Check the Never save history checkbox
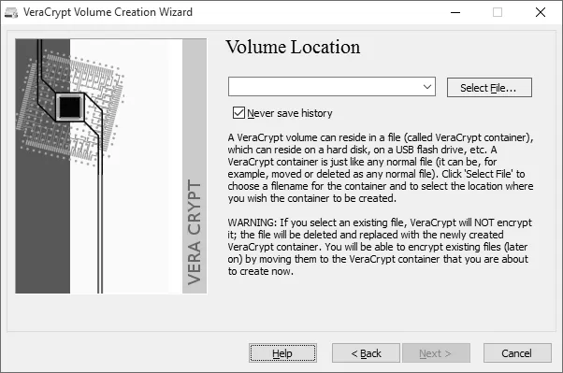This screenshot has height=373, width=563. click(238, 113)
